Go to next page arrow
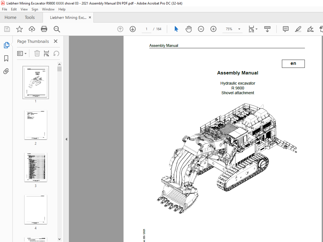This screenshot has width=323, height=242. coord(133,29)
